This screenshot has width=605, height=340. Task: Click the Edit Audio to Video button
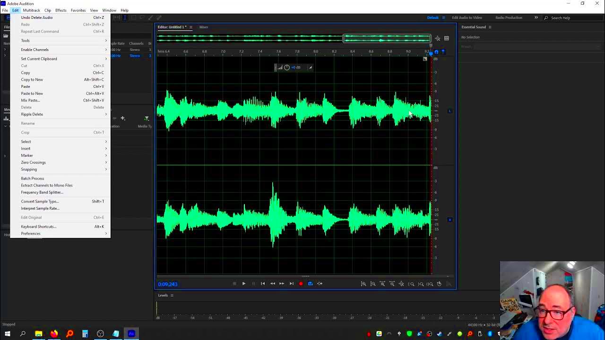(x=467, y=17)
